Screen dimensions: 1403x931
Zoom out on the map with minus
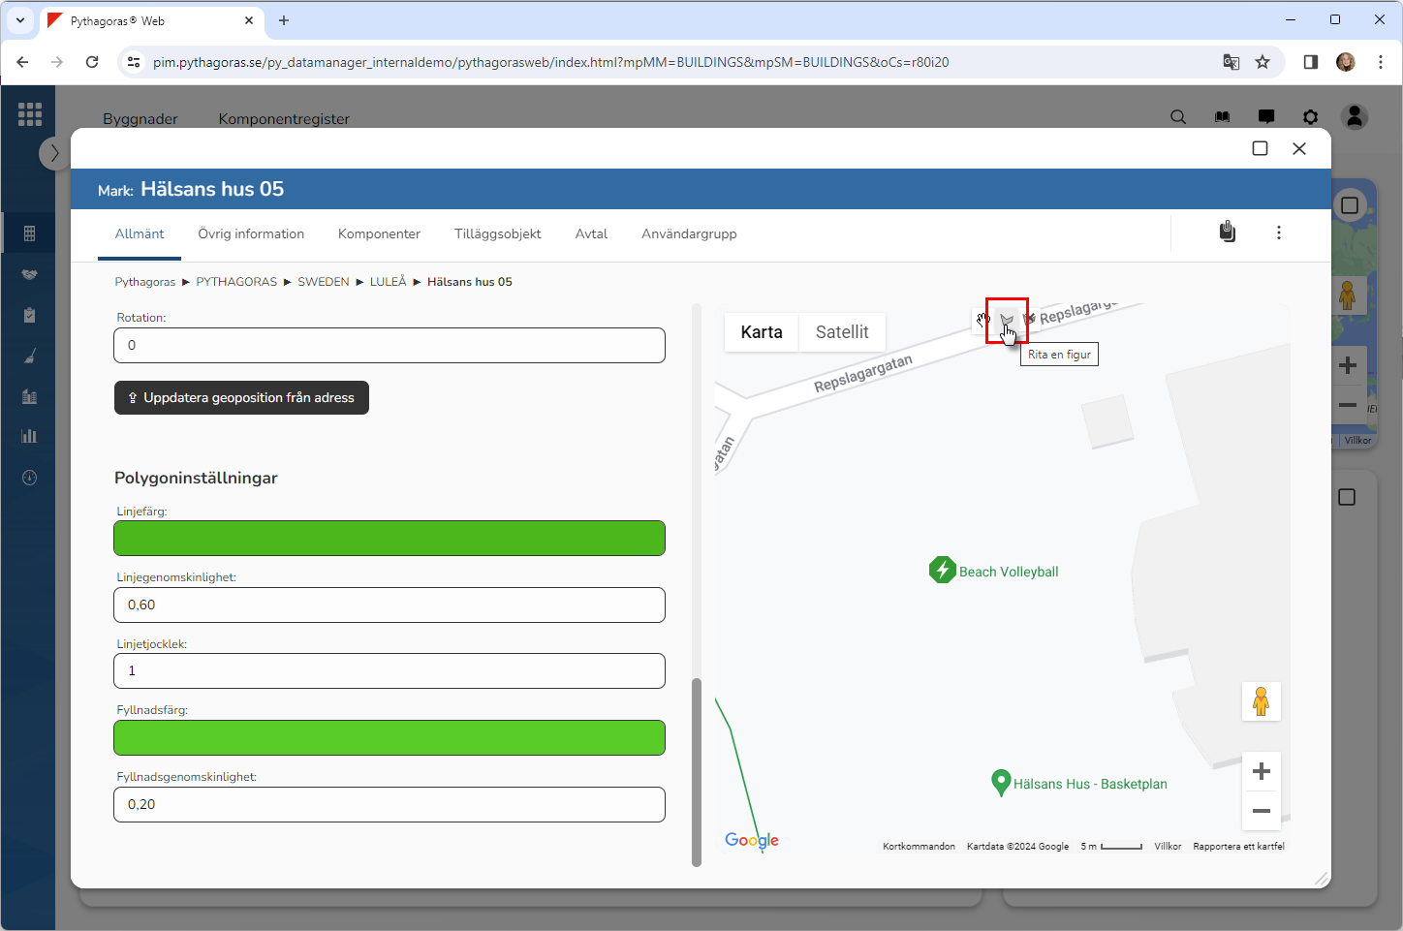pos(1261,811)
